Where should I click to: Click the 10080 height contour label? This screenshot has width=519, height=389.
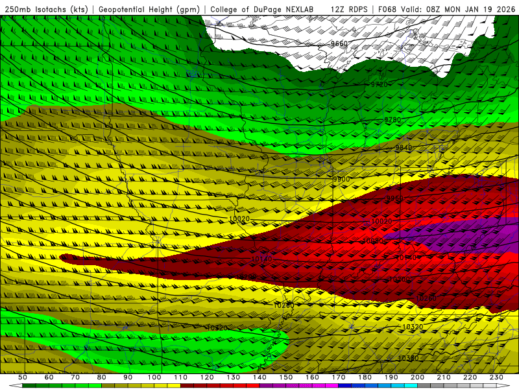pos(373,241)
